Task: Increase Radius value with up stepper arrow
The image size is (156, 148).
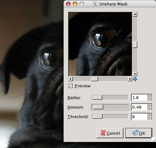Action: [x=150, y=96]
